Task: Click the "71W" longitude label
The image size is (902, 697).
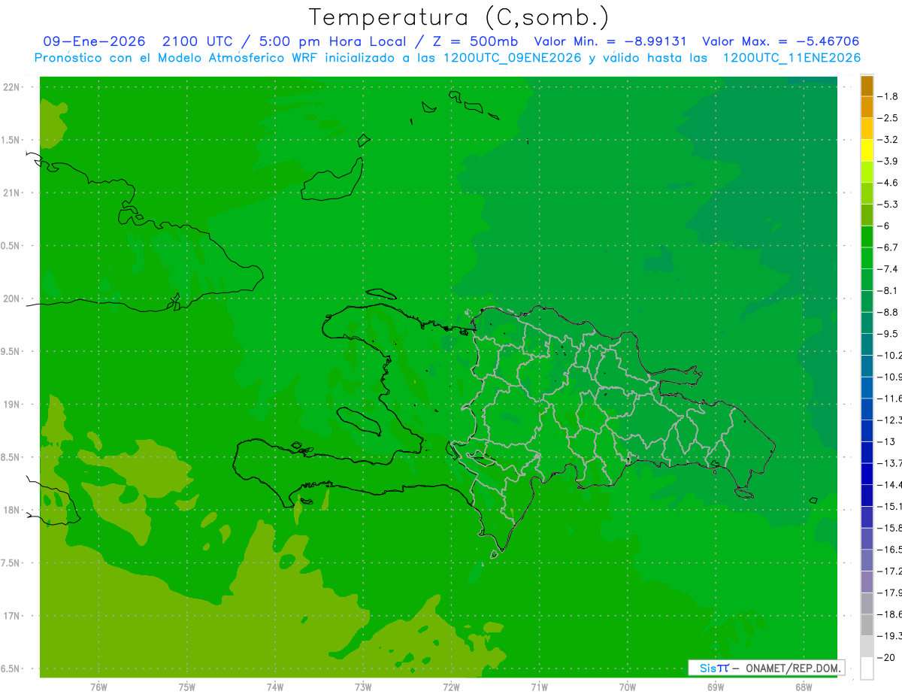Action: (x=539, y=687)
